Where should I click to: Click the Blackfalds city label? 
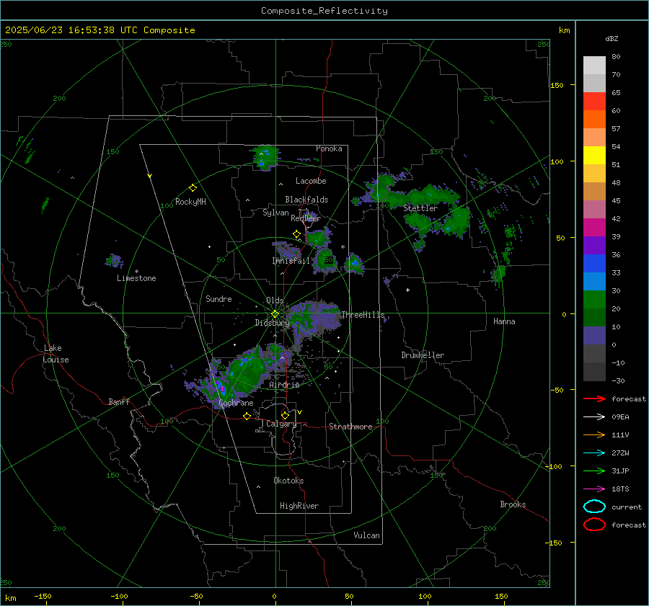click(x=306, y=200)
